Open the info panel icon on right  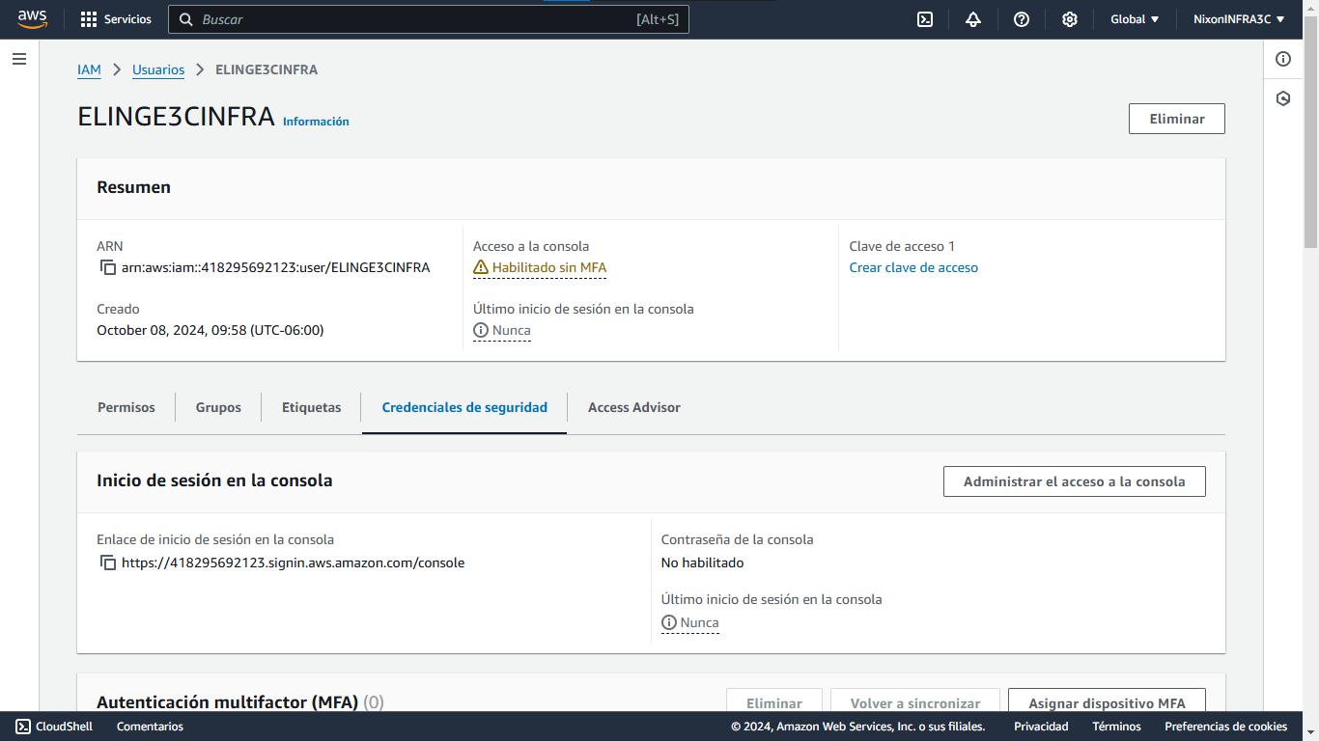(x=1283, y=59)
